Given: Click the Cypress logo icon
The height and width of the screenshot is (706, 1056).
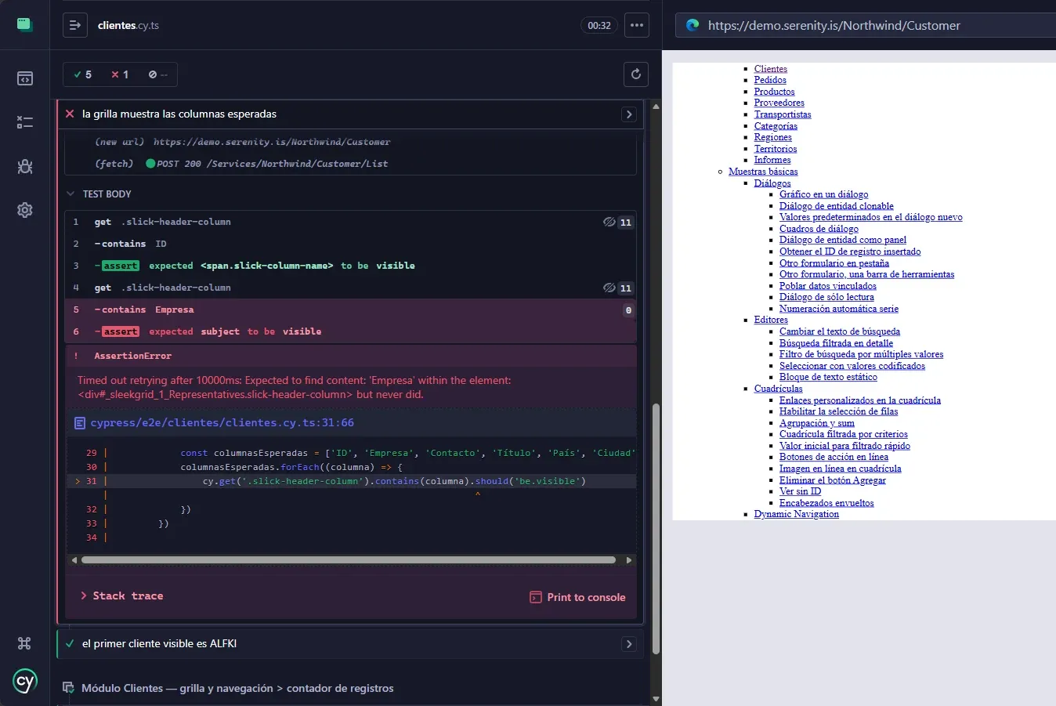Looking at the screenshot, I should pos(25,681).
